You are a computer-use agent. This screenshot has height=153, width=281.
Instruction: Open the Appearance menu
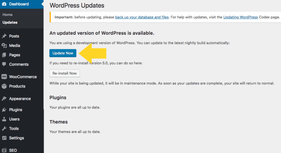(x=20, y=99)
